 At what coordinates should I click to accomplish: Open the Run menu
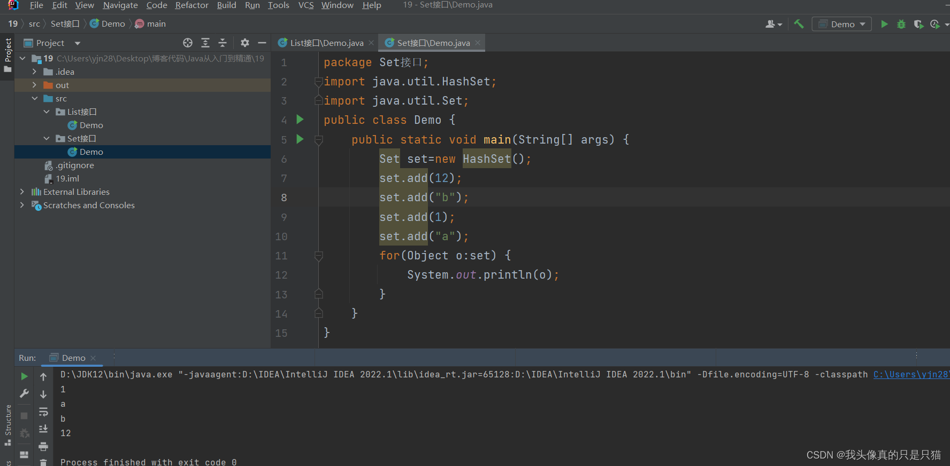point(252,5)
